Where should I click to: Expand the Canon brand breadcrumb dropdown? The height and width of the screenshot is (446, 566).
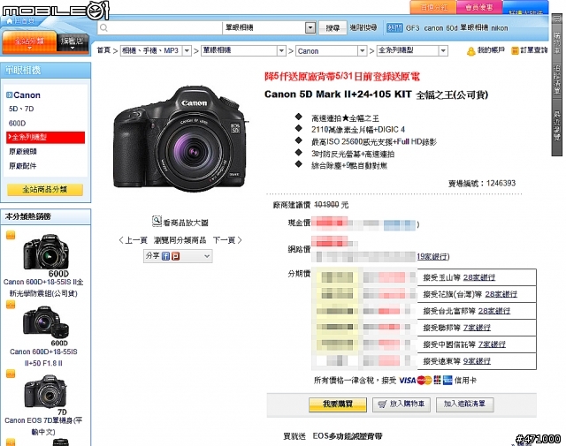(362, 51)
